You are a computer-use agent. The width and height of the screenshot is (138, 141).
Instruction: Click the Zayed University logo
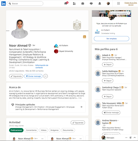[x=56, y=51]
